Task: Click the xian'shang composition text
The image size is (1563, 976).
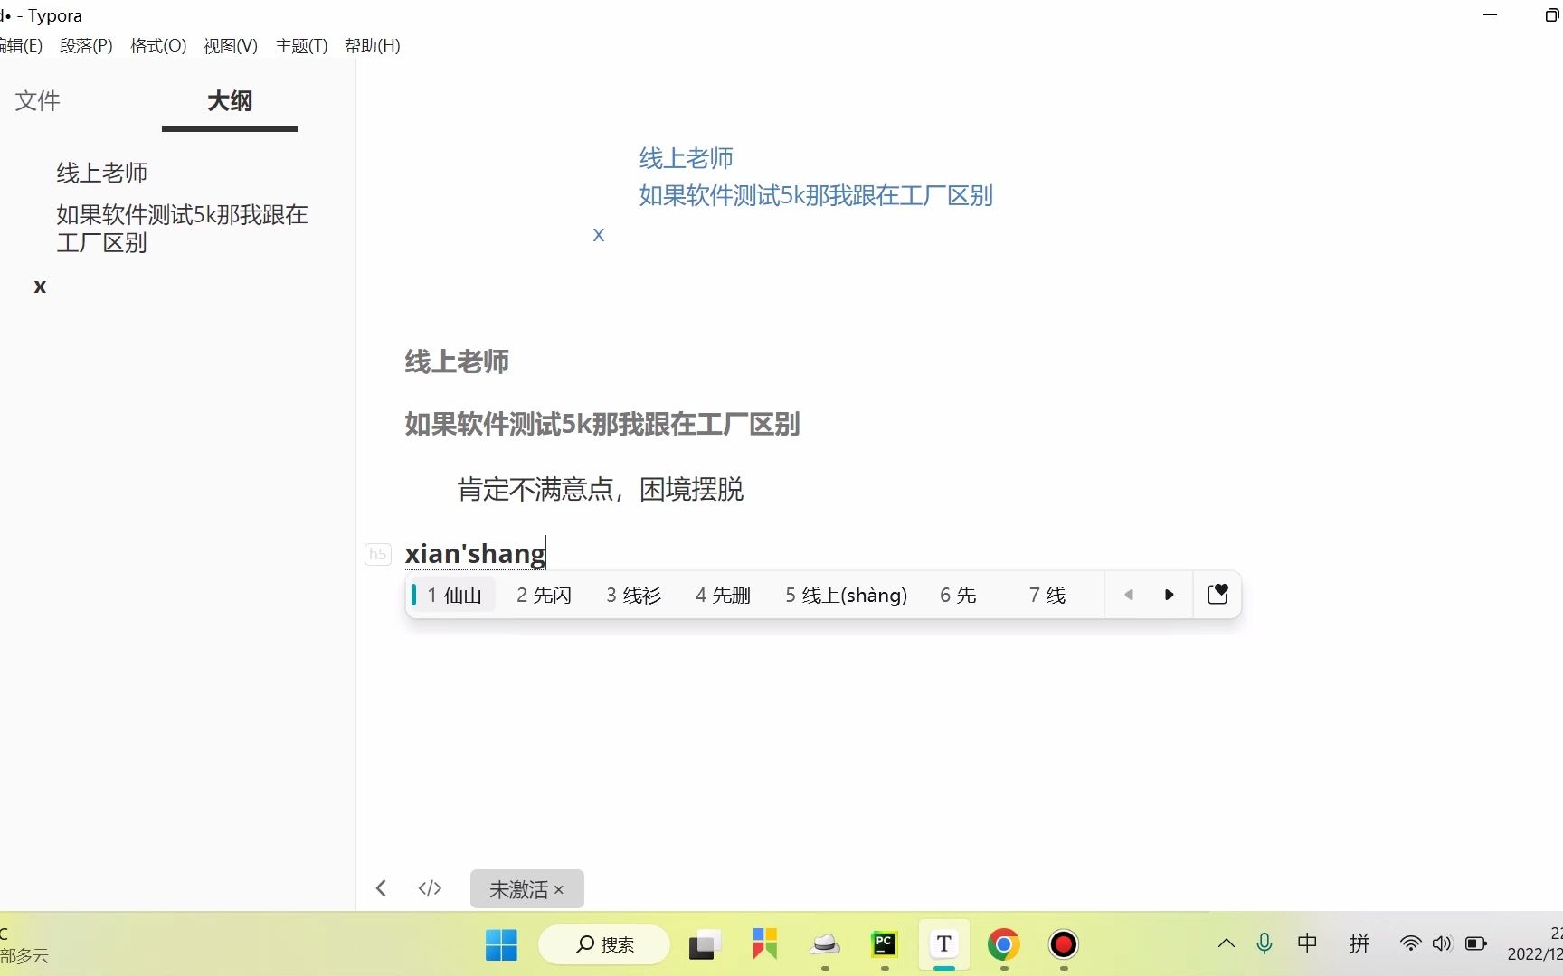Action: (475, 553)
